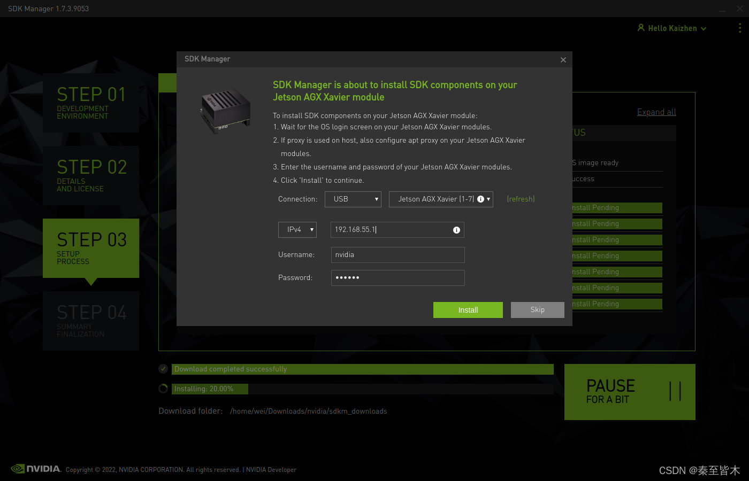The width and height of the screenshot is (749, 481).
Task: Focus the IP address field 192.168.55.1
Action: coord(398,230)
